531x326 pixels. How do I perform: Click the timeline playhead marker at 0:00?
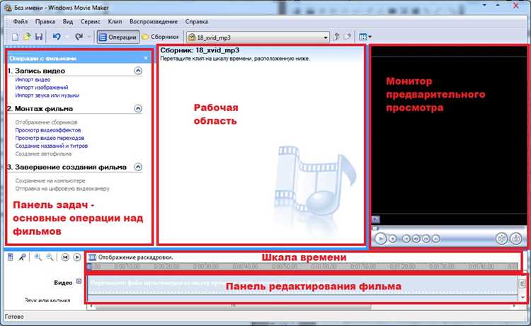(89, 267)
